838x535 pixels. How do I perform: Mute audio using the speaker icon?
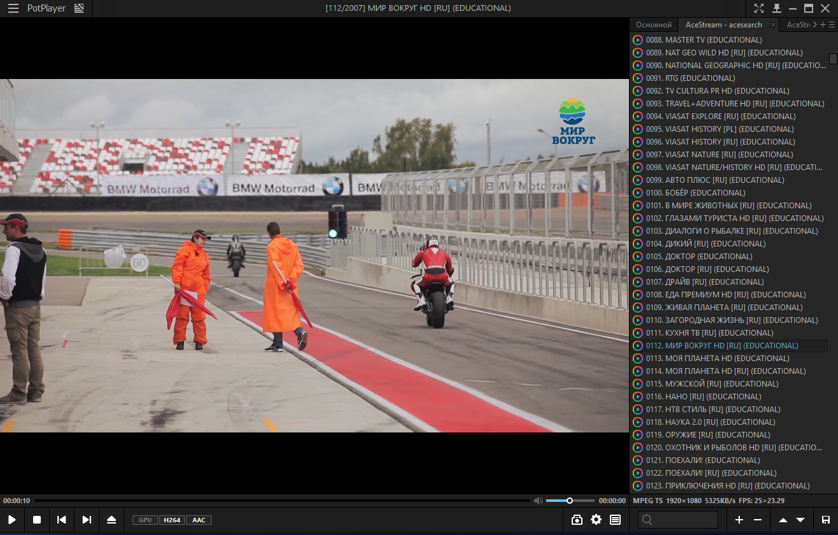(x=538, y=501)
